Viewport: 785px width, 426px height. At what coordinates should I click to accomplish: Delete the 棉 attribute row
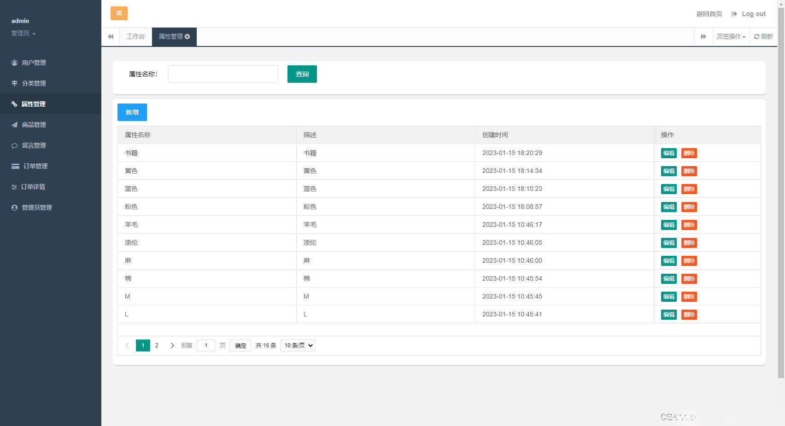[x=689, y=279]
